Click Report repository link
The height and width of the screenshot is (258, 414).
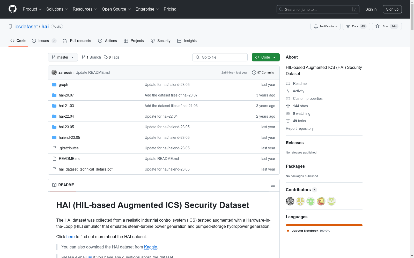[300, 128]
